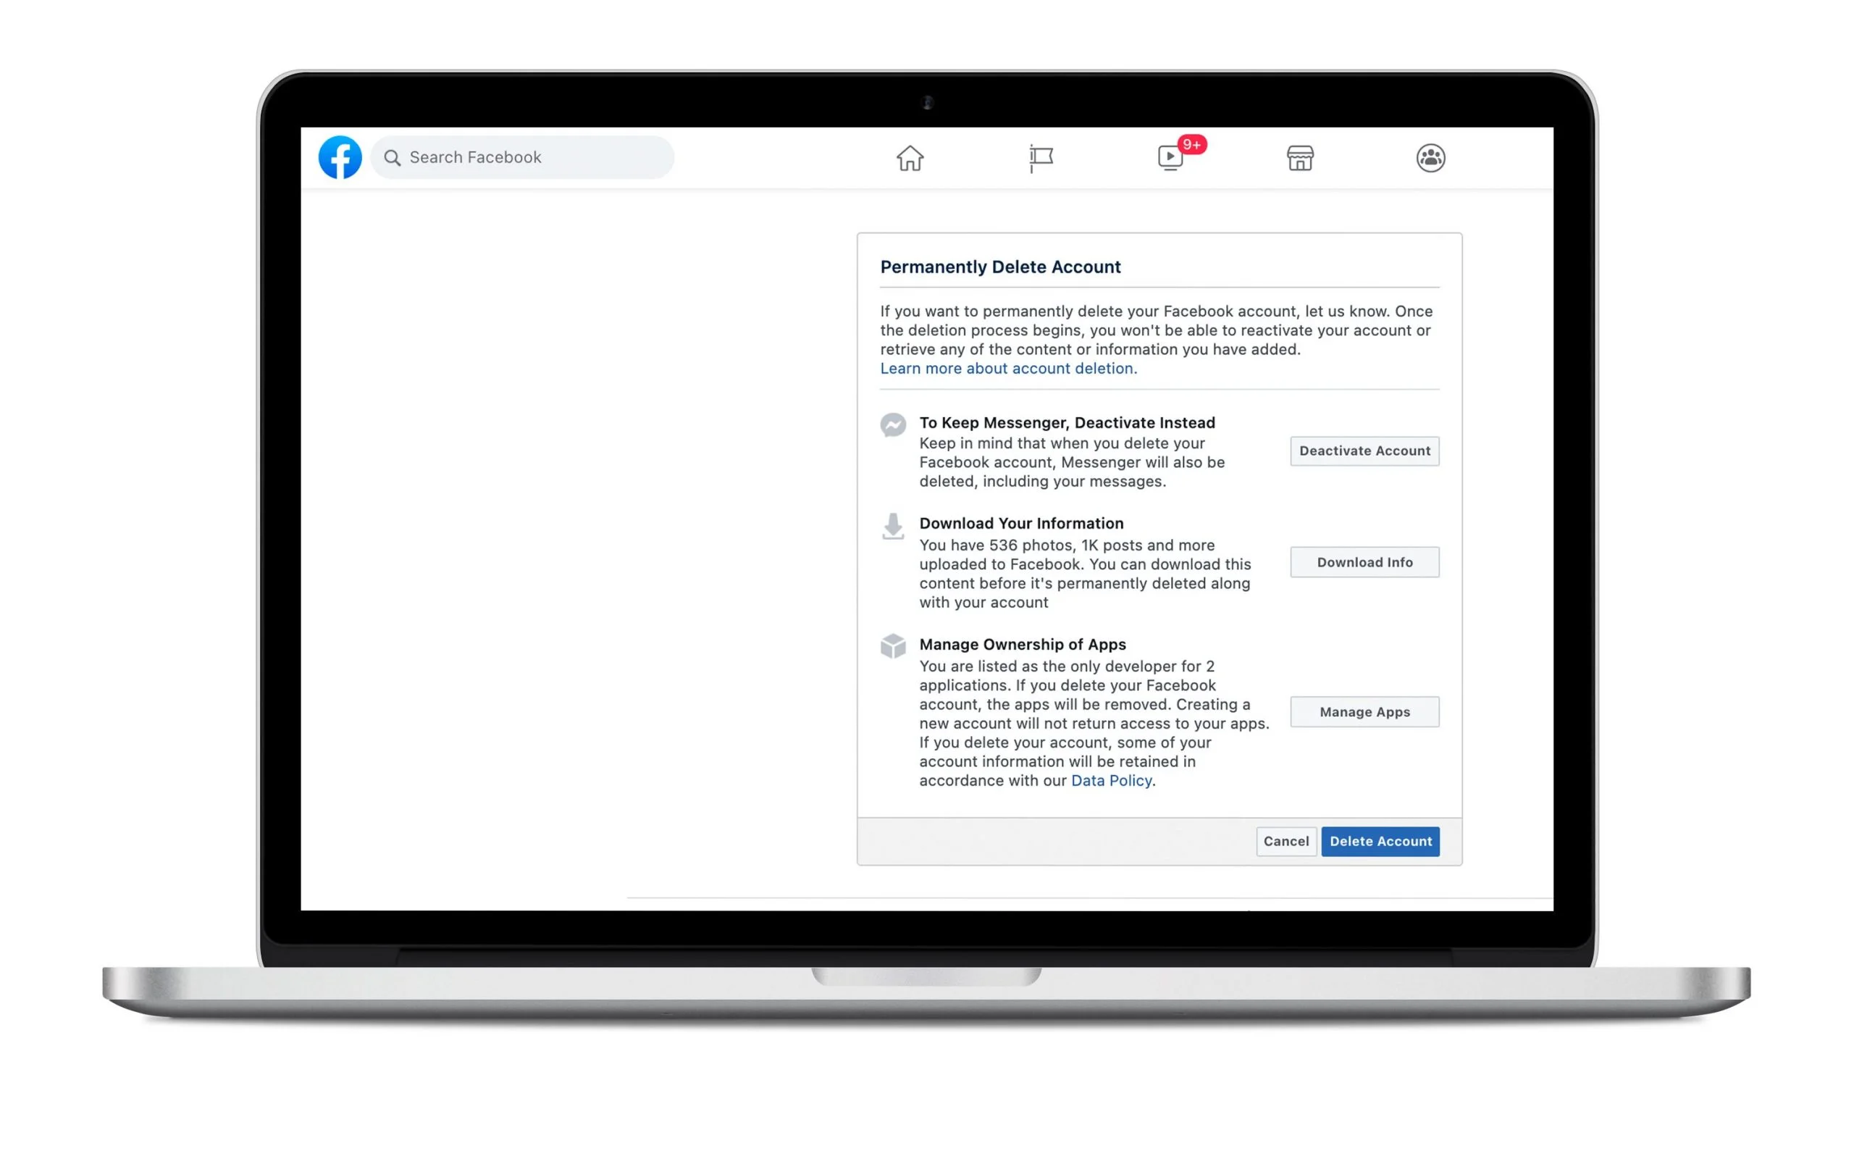Click the Facebook flag/pages icon
The image size is (1854, 1159).
[1040, 158]
